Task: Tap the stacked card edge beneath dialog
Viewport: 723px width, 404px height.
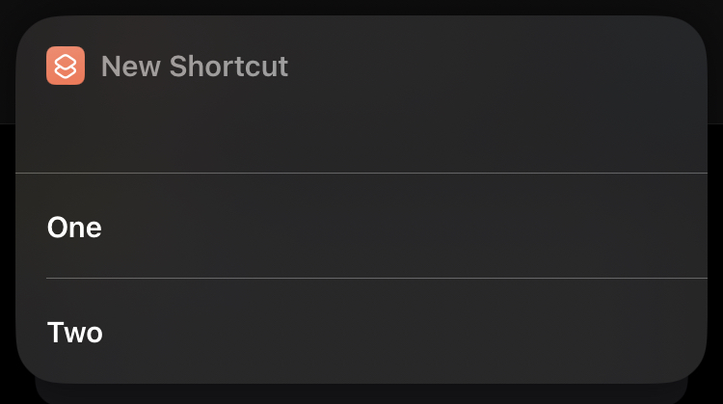Action: [x=361, y=391]
